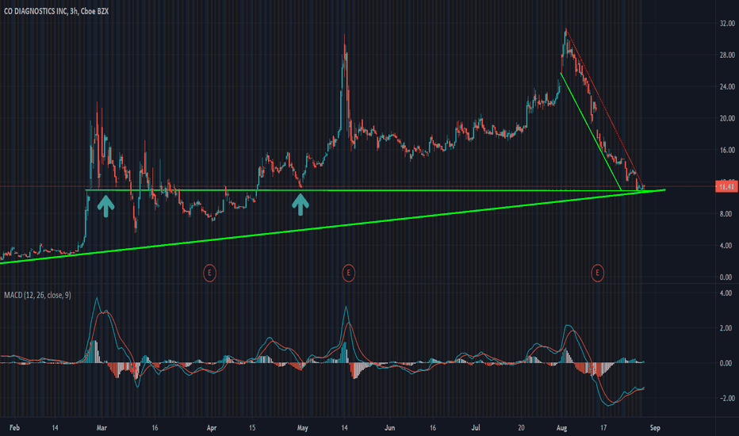Click the Apr date label
The image size is (739, 436).
212,428
